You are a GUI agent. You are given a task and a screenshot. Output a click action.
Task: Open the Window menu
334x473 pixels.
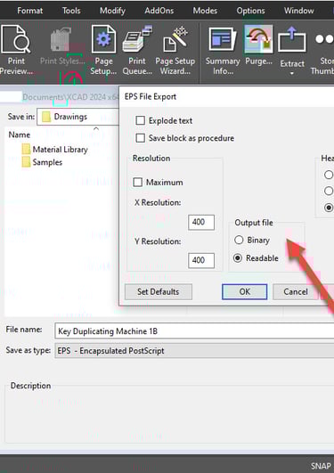coord(298,11)
